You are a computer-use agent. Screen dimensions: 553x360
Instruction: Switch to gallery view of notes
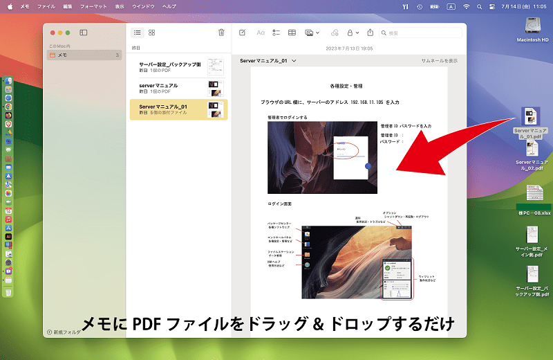[x=151, y=33]
